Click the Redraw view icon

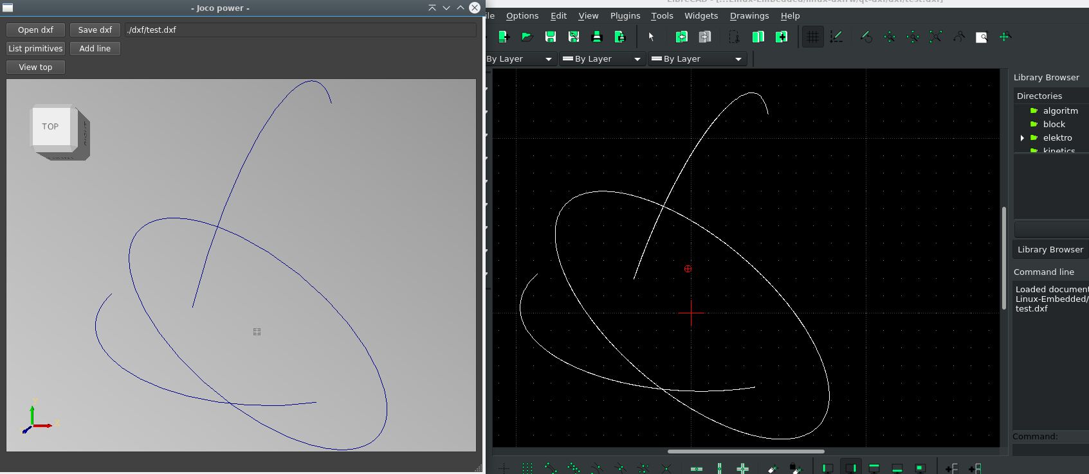pos(866,37)
